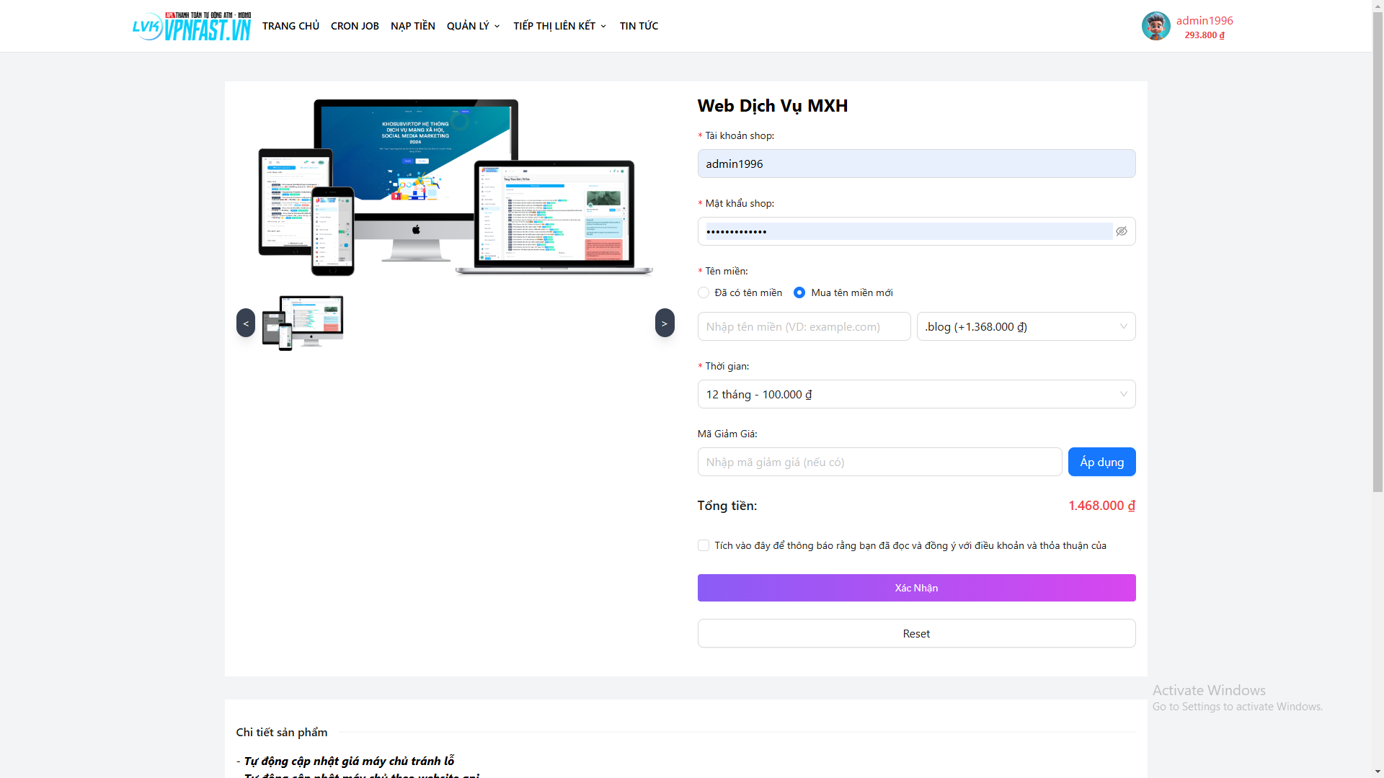
Task: Click the Reset button
Action: [x=916, y=633]
